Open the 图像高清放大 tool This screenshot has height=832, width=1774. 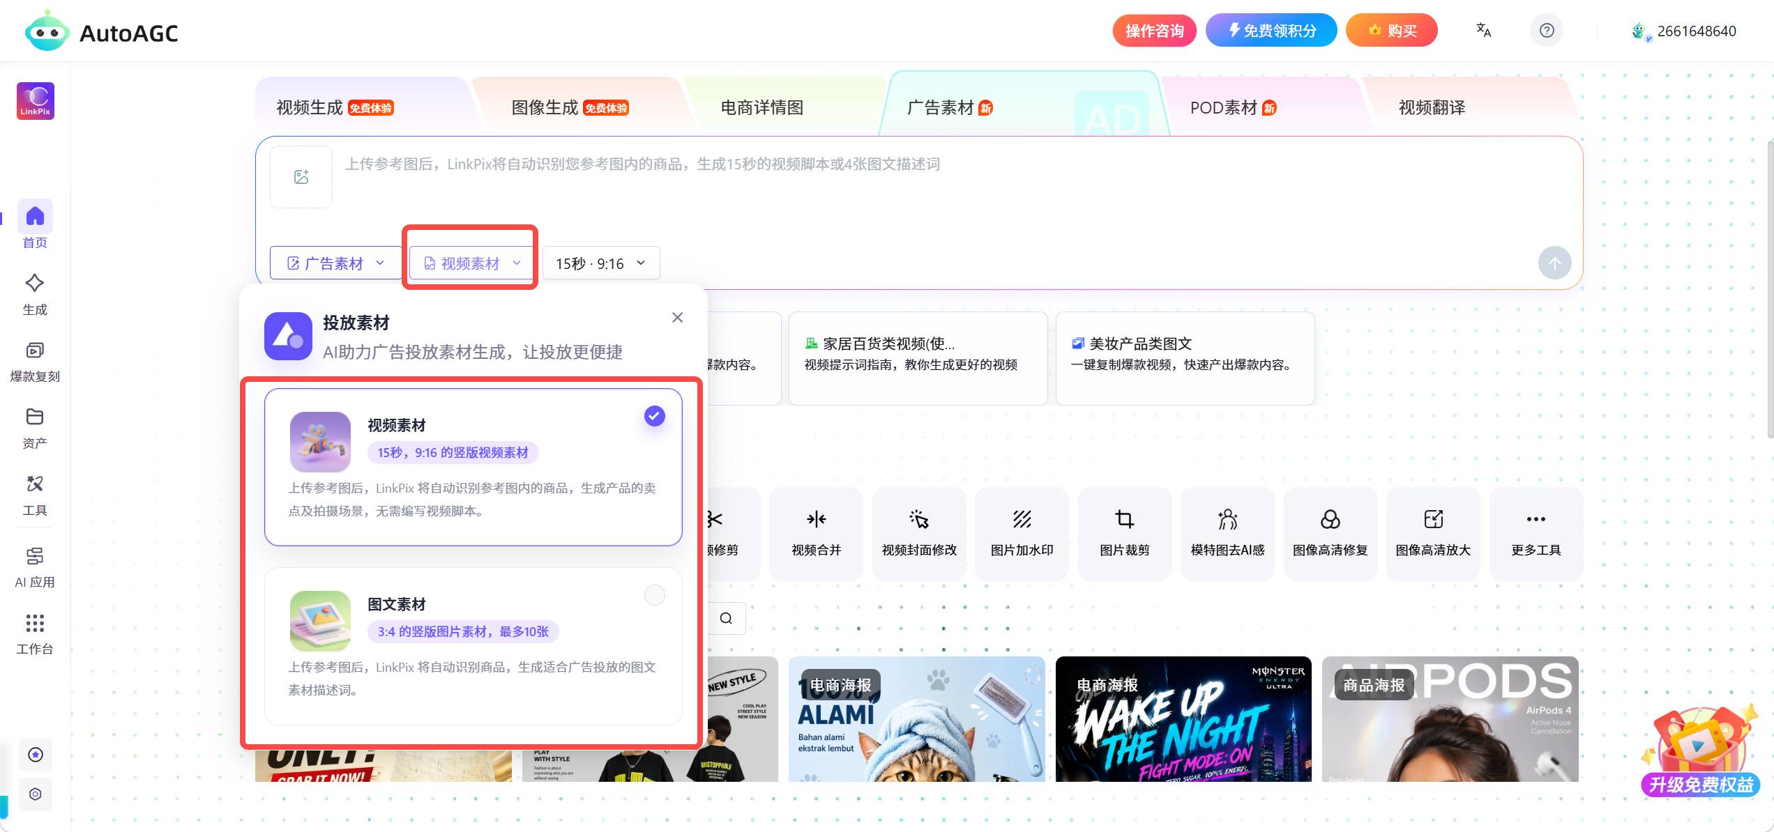pos(1433,534)
